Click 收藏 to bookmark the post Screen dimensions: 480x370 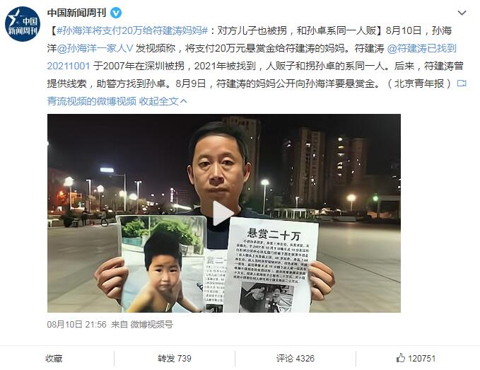pos(54,359)
